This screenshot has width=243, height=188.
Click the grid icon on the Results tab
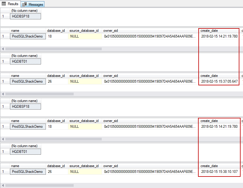(4, 4)
